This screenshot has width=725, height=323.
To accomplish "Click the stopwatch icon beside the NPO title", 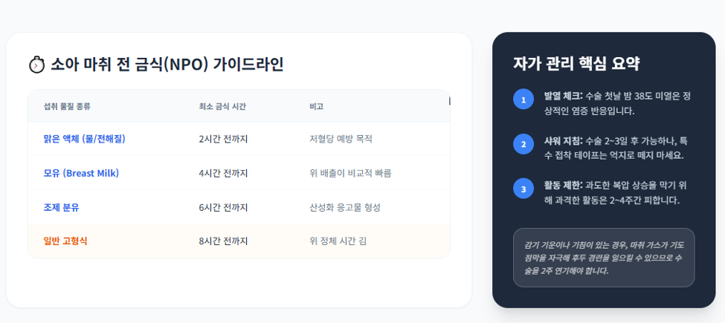I will click(x=36, y=65).
